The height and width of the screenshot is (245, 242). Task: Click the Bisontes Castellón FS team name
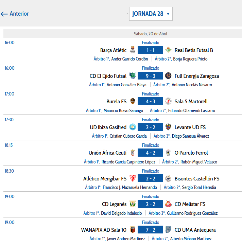tap(197, 179)
